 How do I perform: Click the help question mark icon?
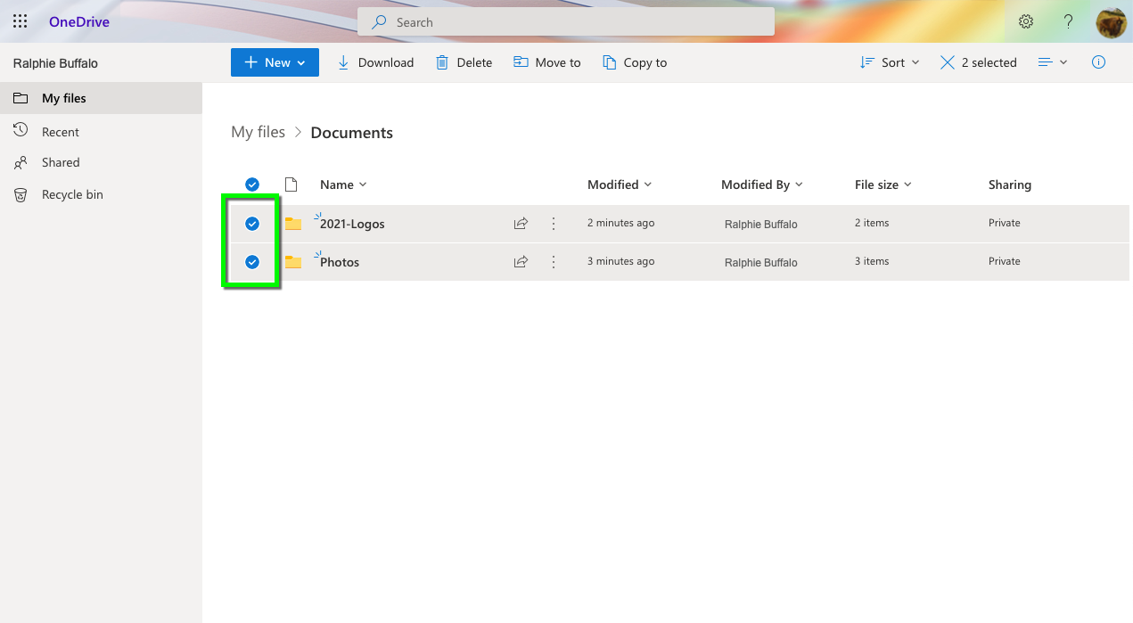point(1068,21)
